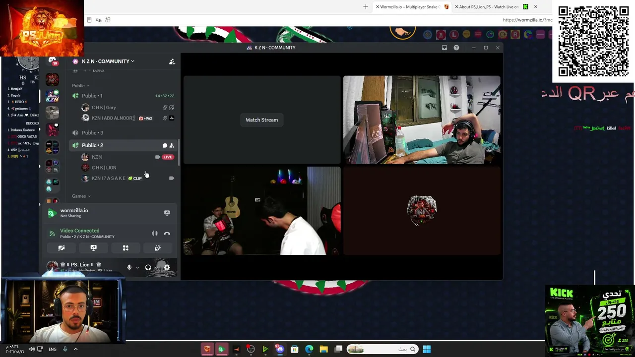The height and width of the screenshot is (357, 635).
Task: Open the Discord icon on the taskbar
Action: click(280, 350)
